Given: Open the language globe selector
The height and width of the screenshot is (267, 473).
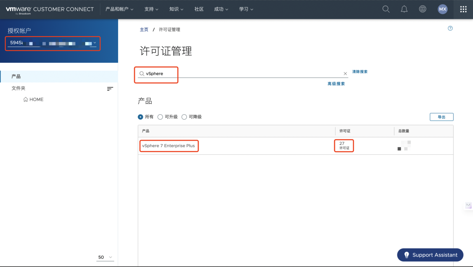Looking at the screenshot, I should point(423,9).
